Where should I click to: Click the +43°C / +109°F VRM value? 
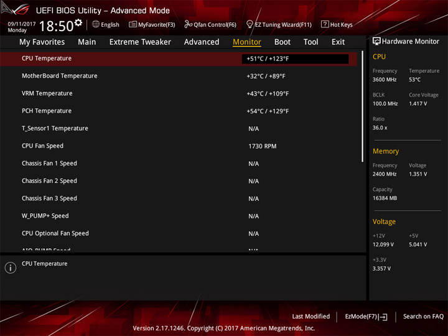(x=268, y=94)
